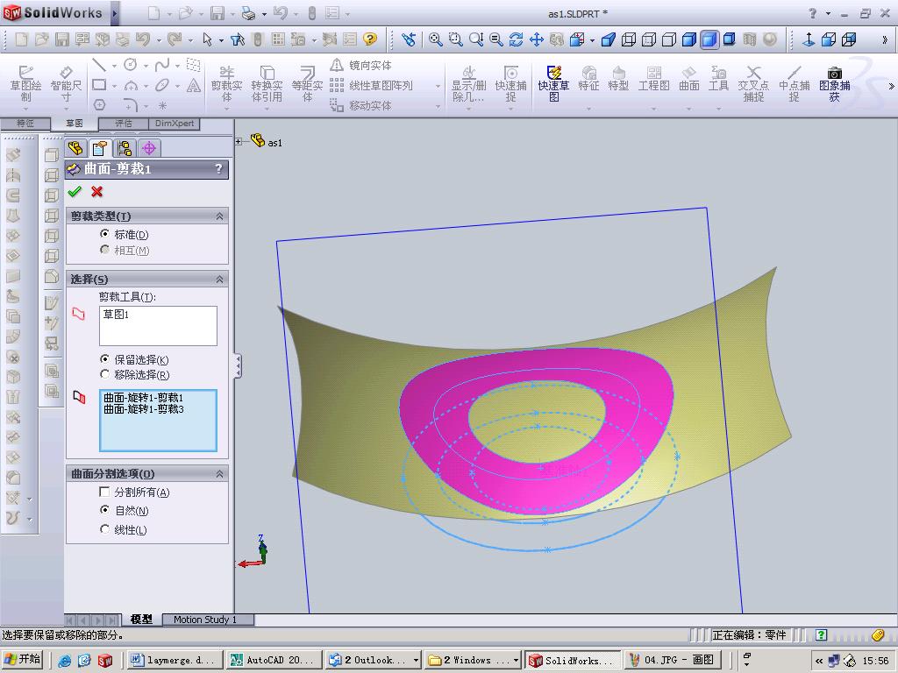Expand the toolbar overflow chevron beside 图象捕获
The height and width of the screenshot is (673, 898).
891,87
